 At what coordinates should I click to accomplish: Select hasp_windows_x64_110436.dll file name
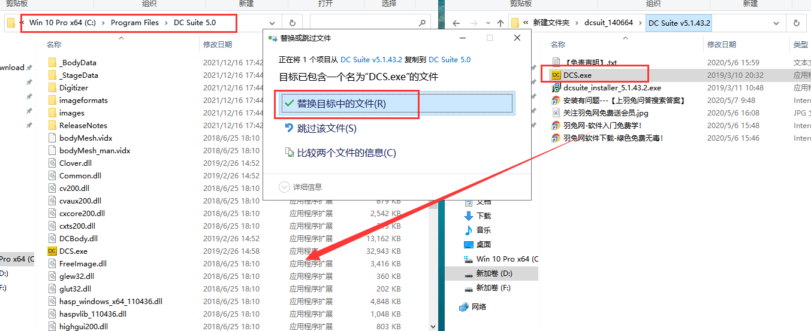point(111,301)
